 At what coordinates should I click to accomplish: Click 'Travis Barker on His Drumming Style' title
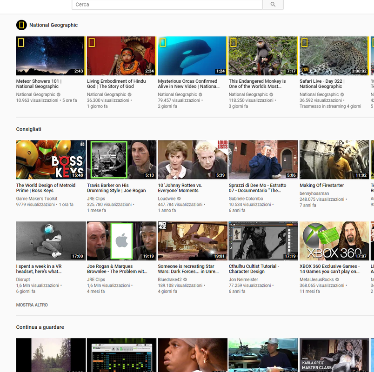pos(116,188)
